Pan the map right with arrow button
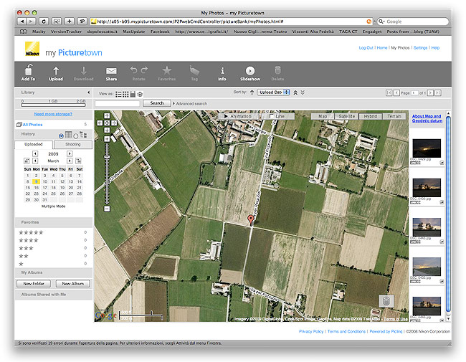Viewport: 466px width, 362px height. 114,123
